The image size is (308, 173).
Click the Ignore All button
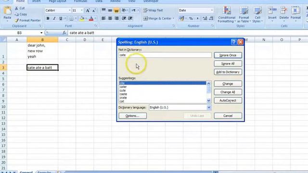pos(228,64)
